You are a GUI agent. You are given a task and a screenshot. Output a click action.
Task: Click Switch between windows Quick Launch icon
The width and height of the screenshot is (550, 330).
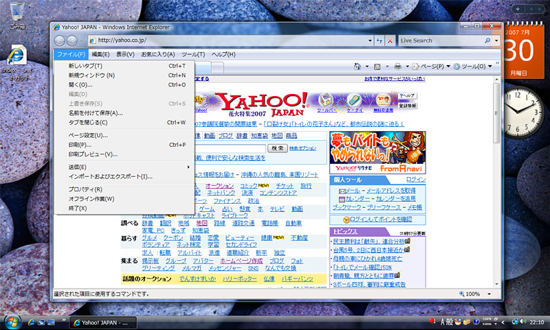click(x=41, y=322)
